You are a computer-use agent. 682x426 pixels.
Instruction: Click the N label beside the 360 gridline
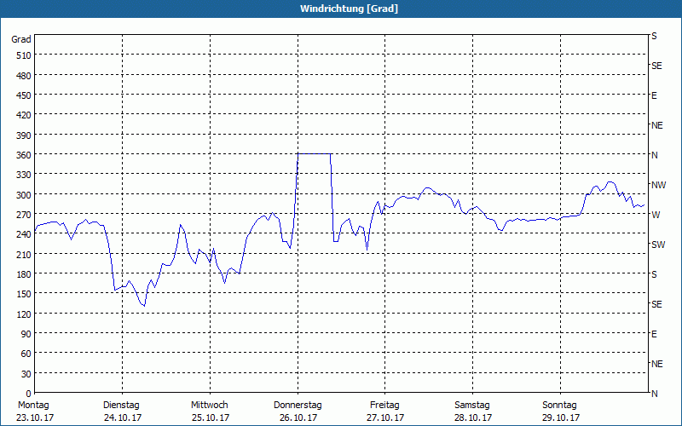click(x=655, y=155)
